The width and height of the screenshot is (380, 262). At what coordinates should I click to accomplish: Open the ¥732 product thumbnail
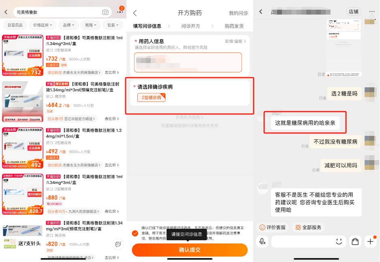tap(23, 55)
